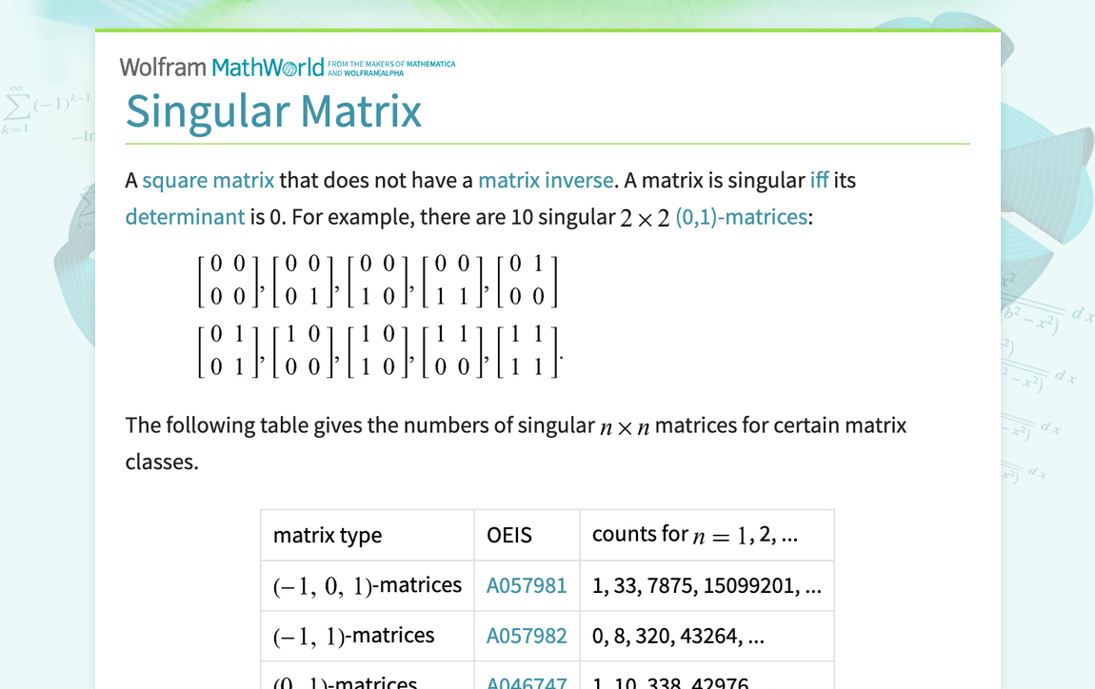Open OEIS sequence A057982
The height and width of the screenshot is (689, 1095).
(x=527, y=636)
